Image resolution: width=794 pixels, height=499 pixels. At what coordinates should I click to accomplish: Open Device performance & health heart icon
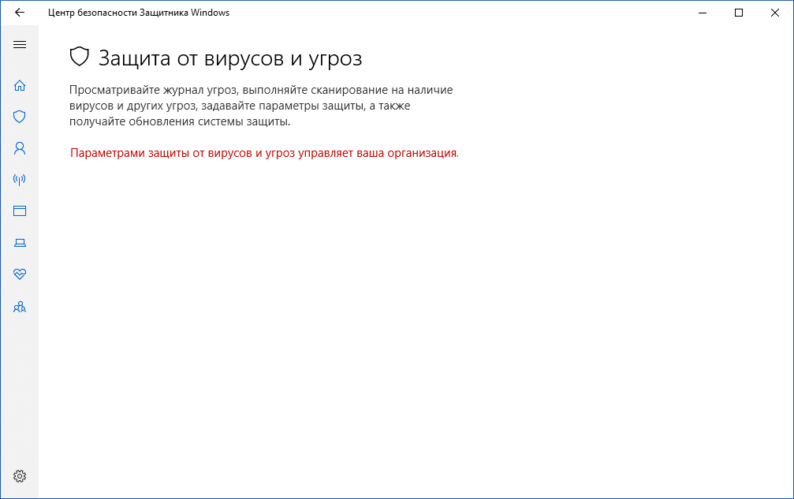[x=19, y=274]
